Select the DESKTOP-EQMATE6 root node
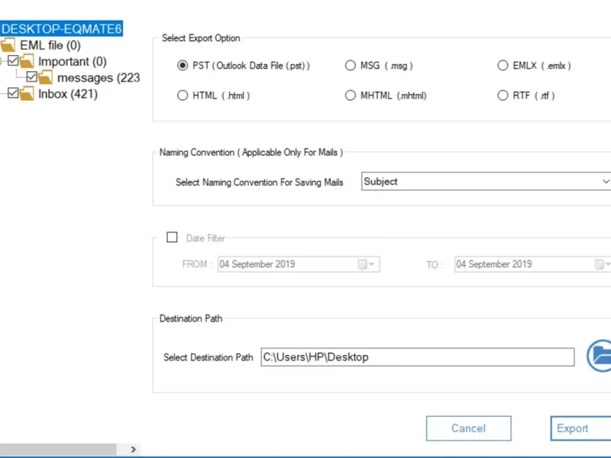The width and height of the screenshot is (611, 458). 62,29
